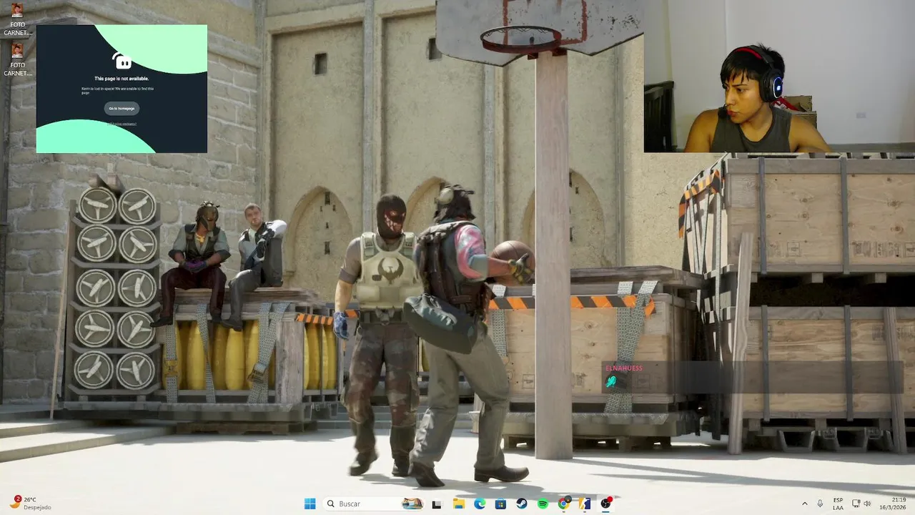
Task: Open File Explorer from the taskbar
Action: [x=458, y=504]
